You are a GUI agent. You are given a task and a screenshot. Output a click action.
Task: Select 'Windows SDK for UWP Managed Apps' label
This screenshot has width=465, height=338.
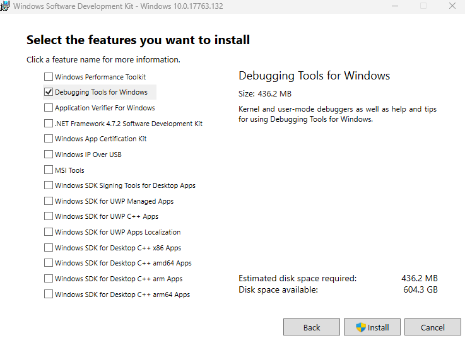(114, 201)
